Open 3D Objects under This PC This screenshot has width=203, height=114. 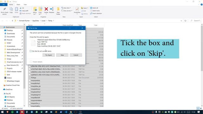(10, 97)
